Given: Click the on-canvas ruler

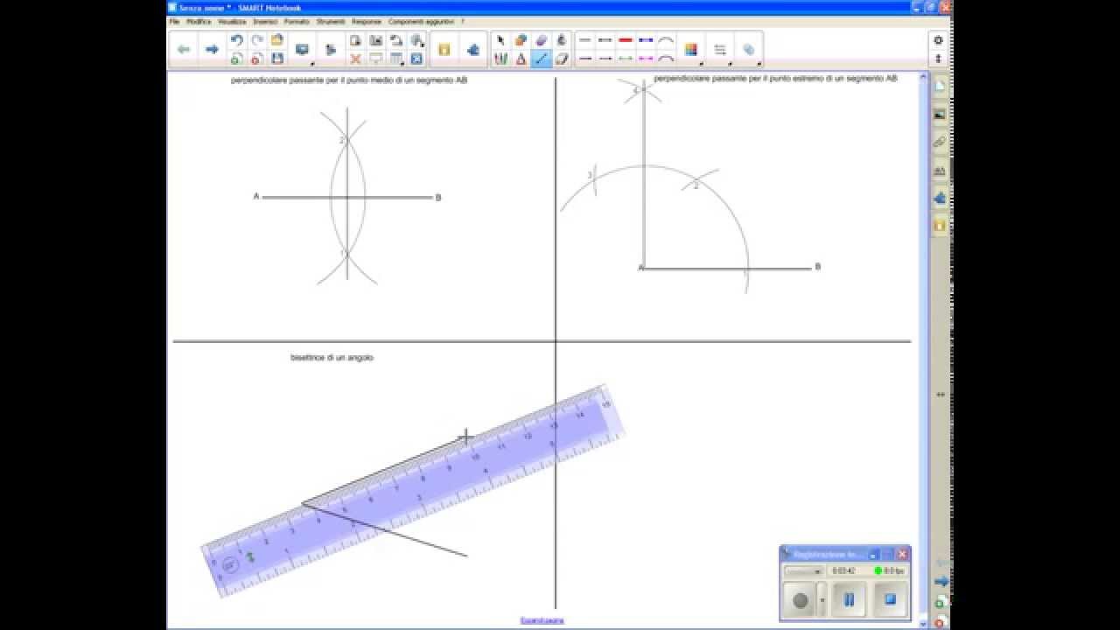Looking at the screenshot, I should (x=413, y=489).
